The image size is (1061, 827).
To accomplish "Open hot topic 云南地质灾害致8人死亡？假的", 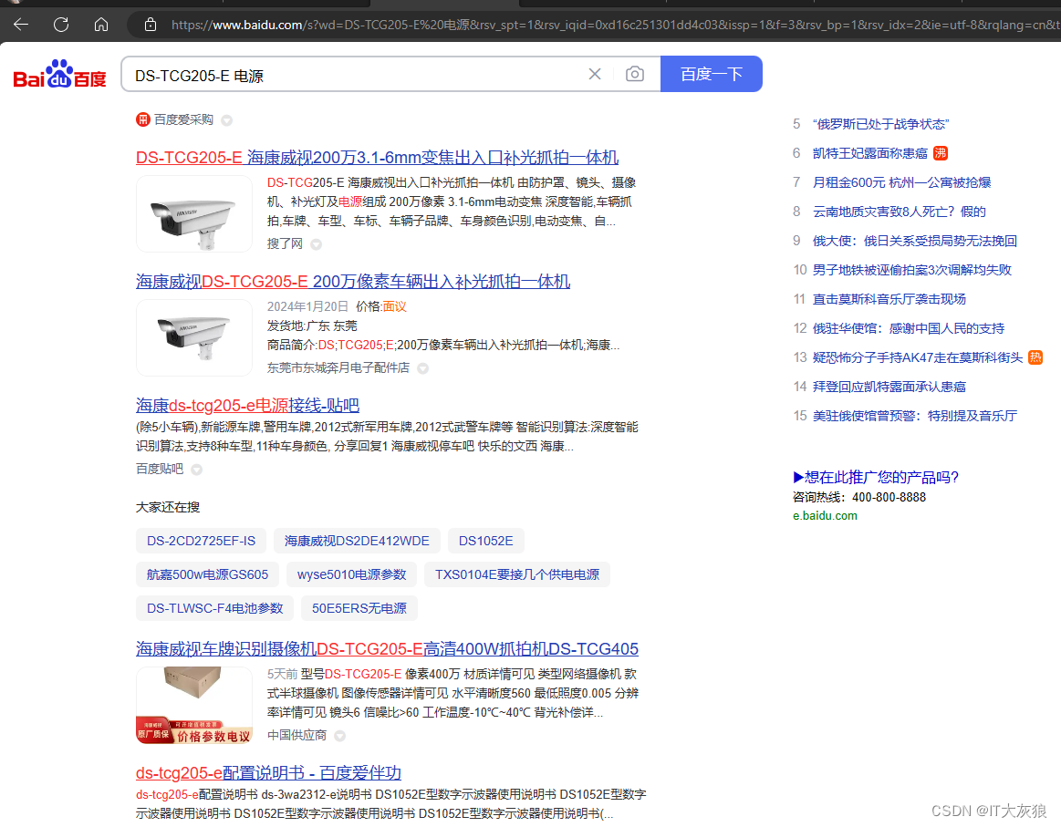I will (899, 212).
